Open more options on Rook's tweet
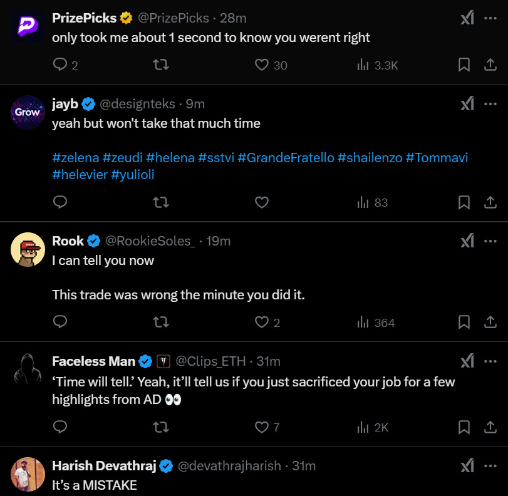 click(x=490, y=241)
